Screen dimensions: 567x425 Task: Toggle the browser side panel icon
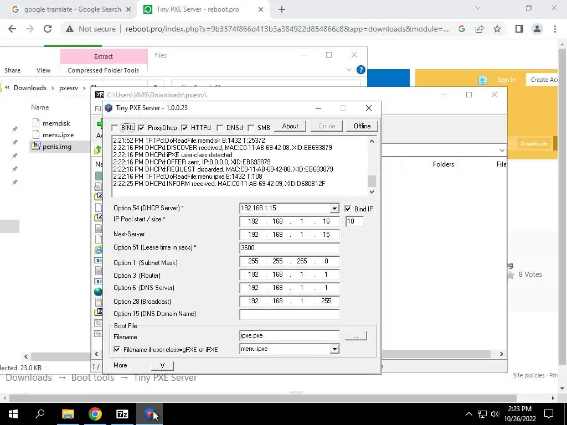click(519, 29)
